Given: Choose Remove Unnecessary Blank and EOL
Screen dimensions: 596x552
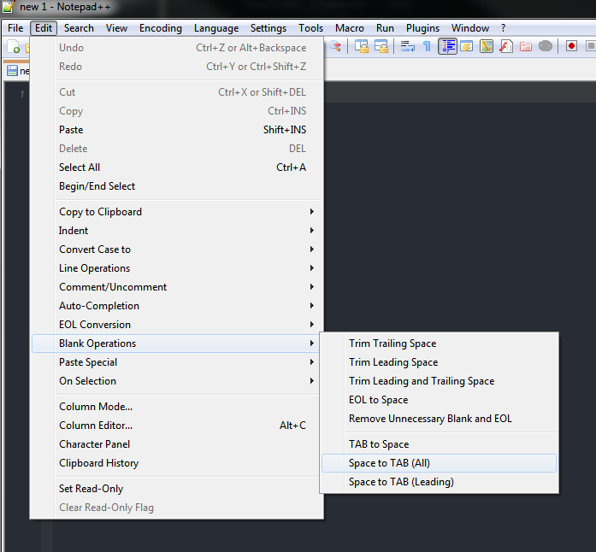Looking at the screenshot, I should click(x=439, y=419).
